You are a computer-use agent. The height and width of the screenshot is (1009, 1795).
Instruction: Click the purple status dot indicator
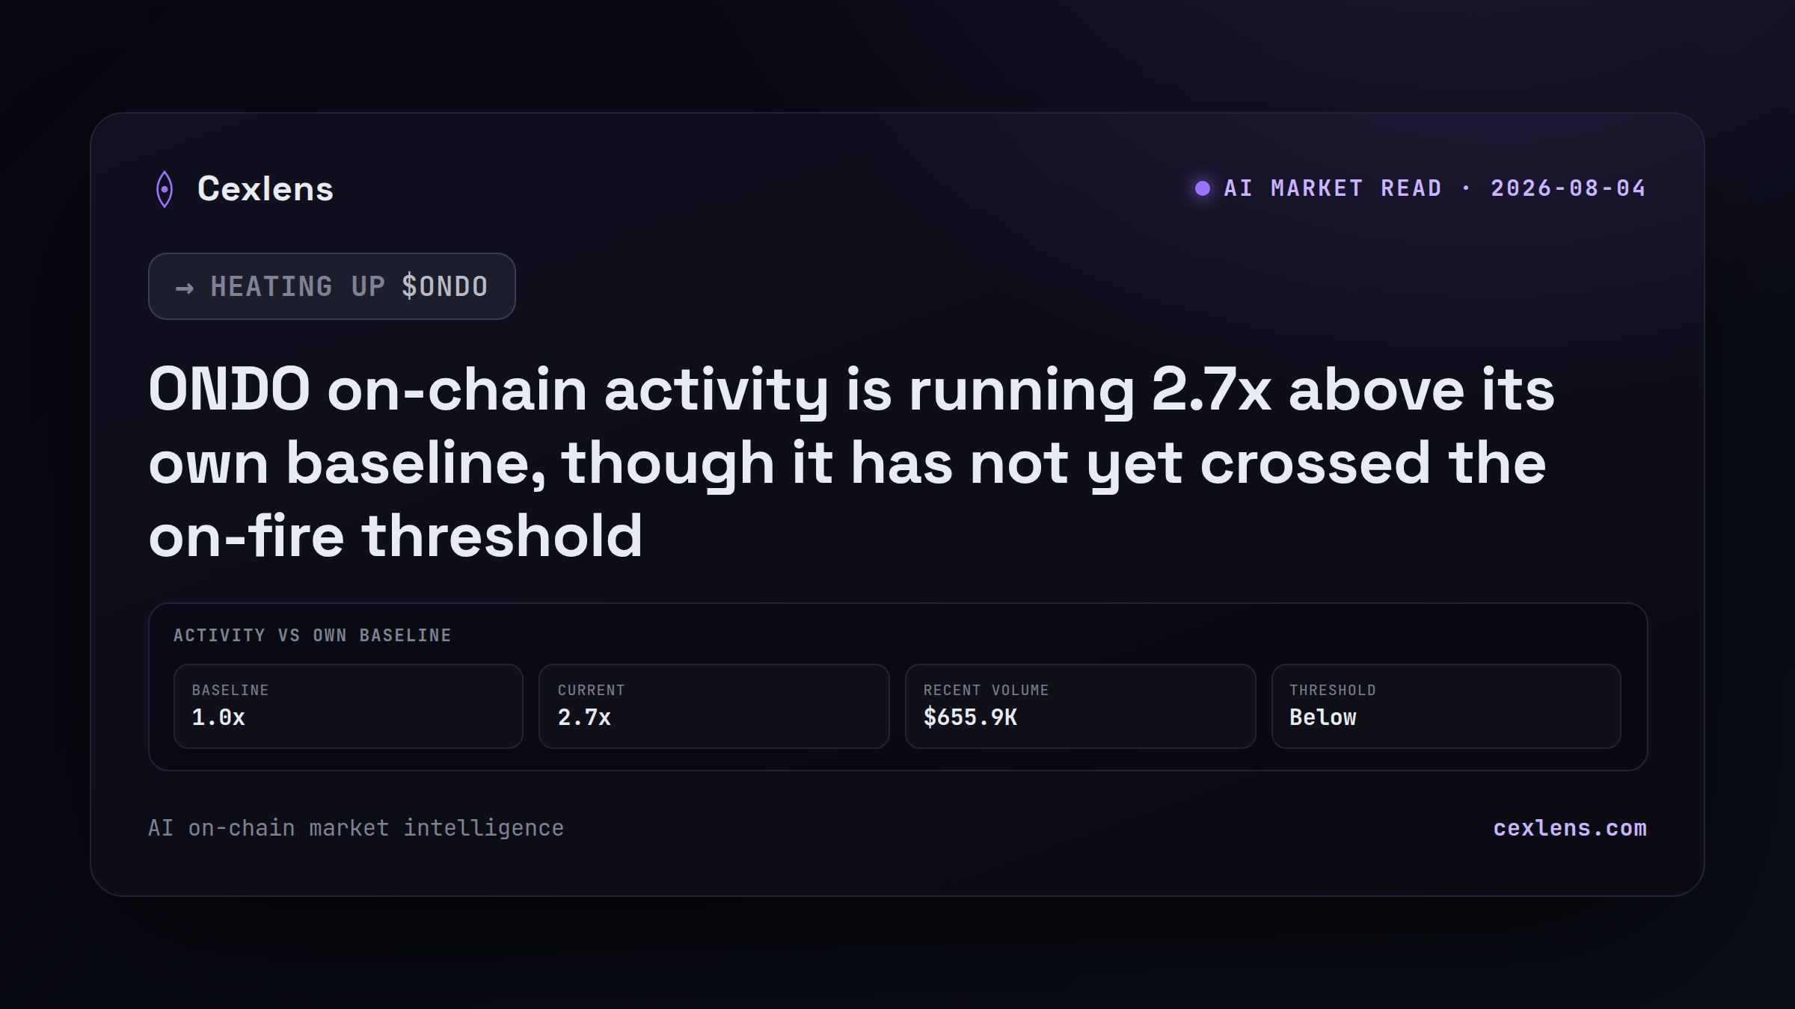1202,188
